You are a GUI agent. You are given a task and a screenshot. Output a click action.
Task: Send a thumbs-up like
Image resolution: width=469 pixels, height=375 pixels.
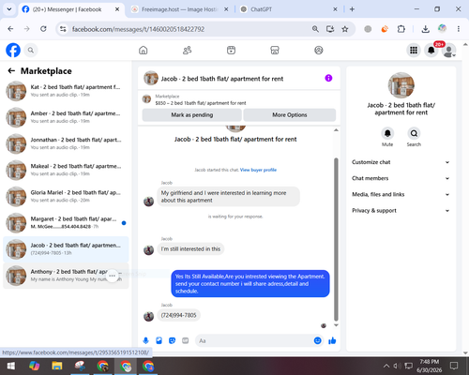[x=332, y=340]
